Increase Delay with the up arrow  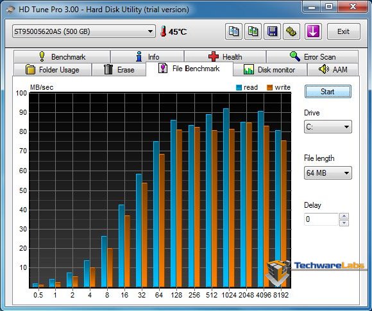(344, 216)
